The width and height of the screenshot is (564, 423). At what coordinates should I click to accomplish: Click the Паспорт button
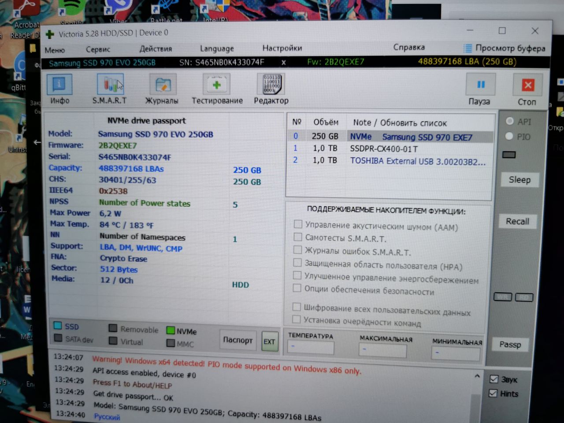click(x=237, y=340)
